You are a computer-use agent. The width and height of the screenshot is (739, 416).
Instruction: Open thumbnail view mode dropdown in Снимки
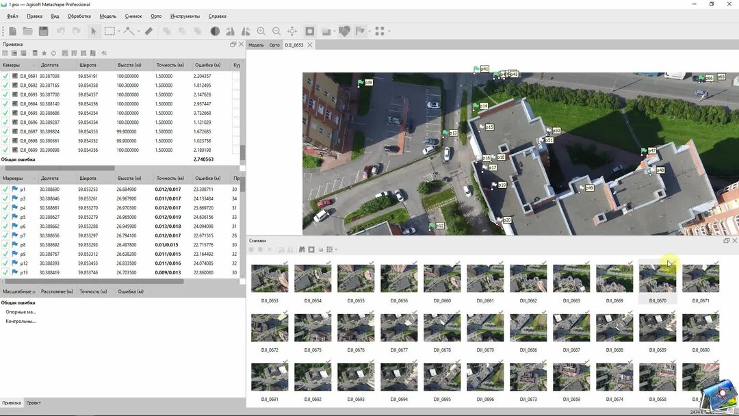tap(336, 250)
